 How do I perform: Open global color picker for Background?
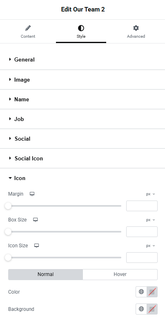coord(141,309)
